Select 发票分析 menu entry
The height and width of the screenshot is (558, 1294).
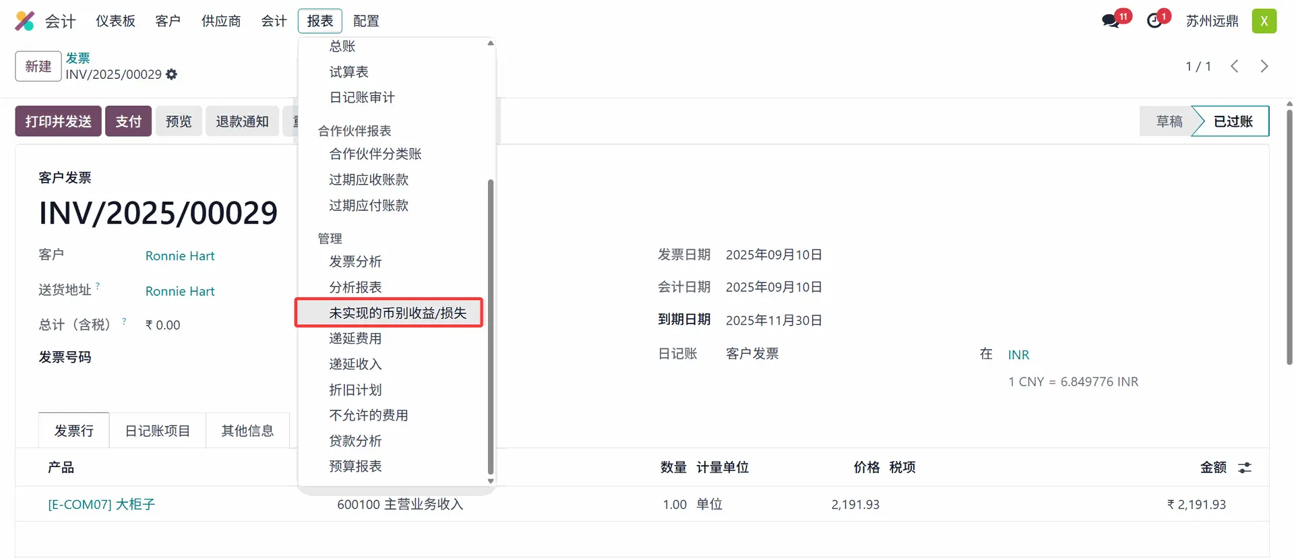click(355, 261)
